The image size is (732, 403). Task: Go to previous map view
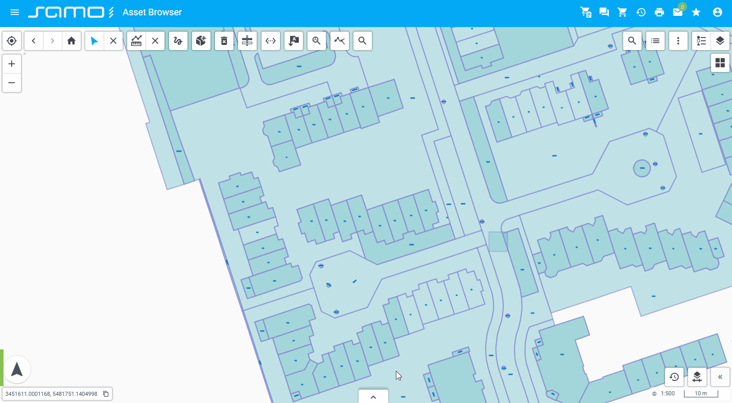[x=34, y=41]
